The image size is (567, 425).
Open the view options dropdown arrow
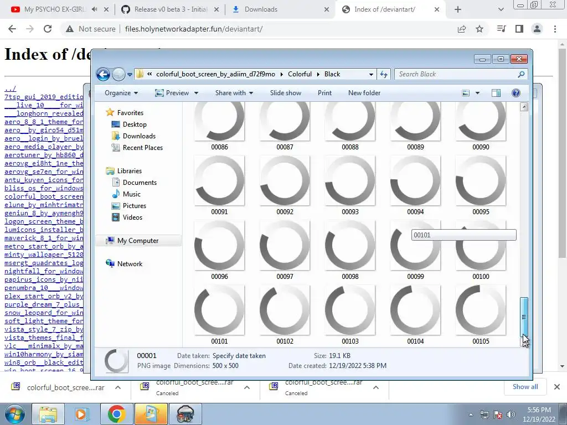point(477,93)
